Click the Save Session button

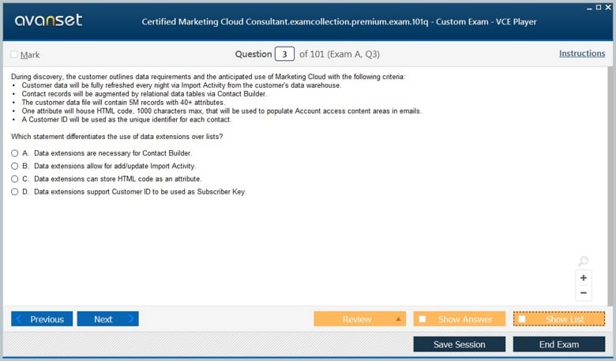[460, 344]
